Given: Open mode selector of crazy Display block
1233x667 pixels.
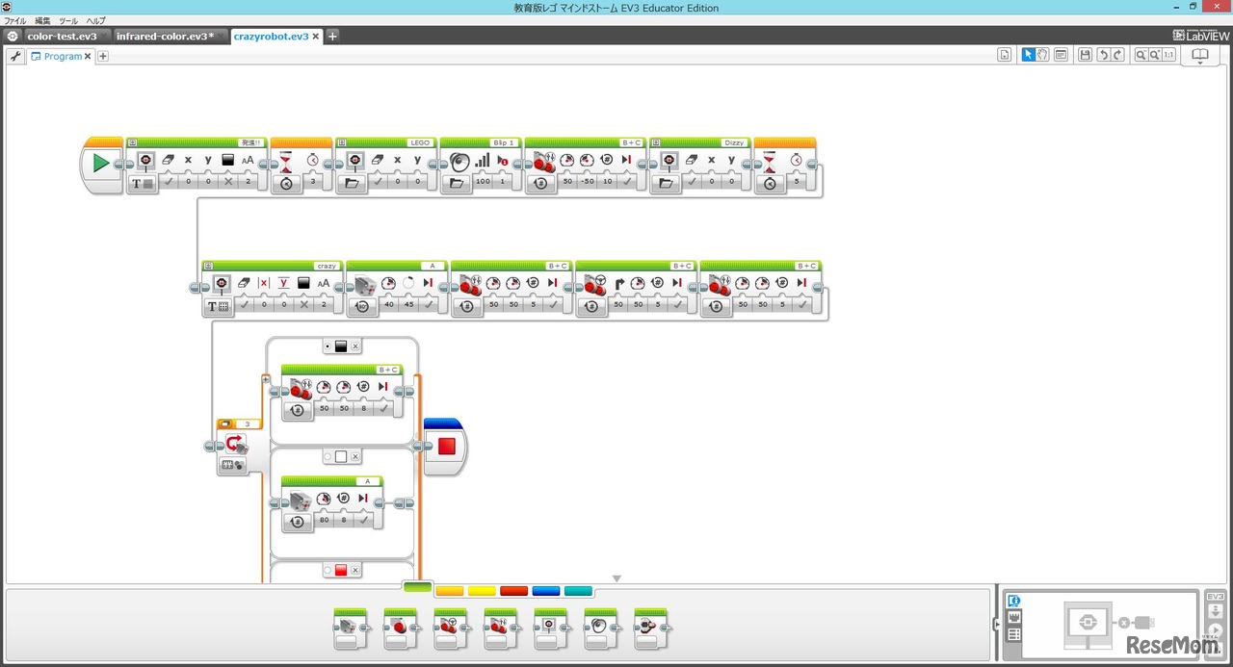Looking at the screenshot, I should point(218,306).
